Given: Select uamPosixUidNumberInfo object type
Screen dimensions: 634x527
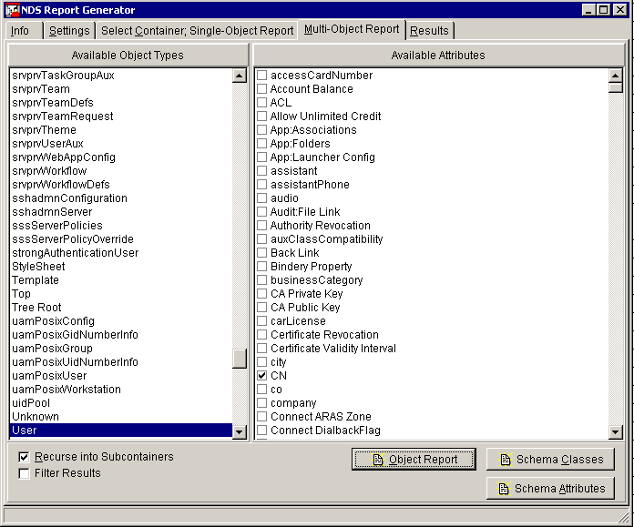Looking at the screenshot, I should tap(121, 361).
